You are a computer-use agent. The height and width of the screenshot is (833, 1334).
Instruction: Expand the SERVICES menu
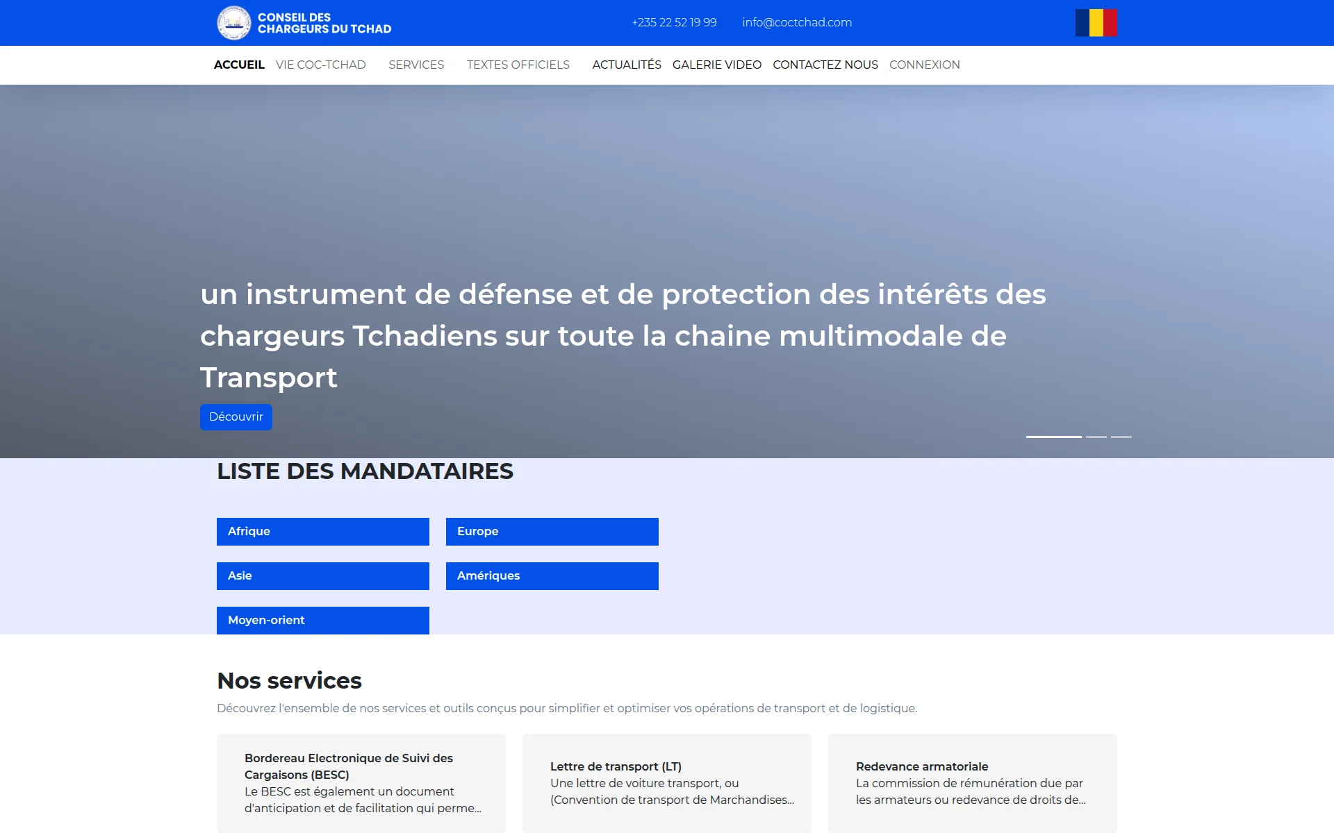pos(416,65)
